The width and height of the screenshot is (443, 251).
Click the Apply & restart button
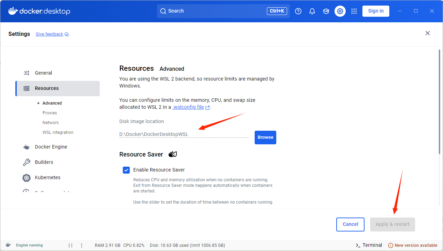392,225
